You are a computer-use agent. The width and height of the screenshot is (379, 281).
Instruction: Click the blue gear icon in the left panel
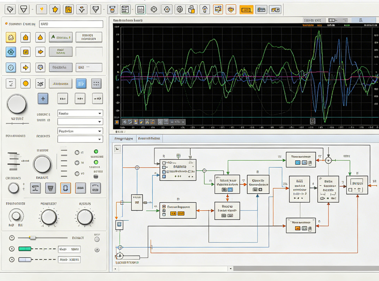click(11, 52)
